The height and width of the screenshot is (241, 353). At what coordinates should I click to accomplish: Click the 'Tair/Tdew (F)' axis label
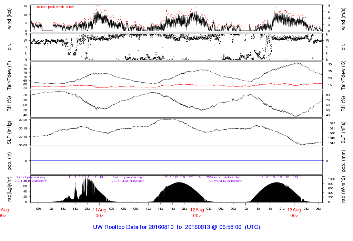click(x=10, y=76)
